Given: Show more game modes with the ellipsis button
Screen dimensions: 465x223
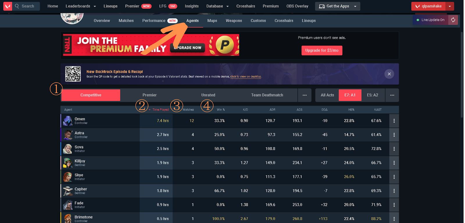Looking at the screenshot, I should [x=305, y=95].
